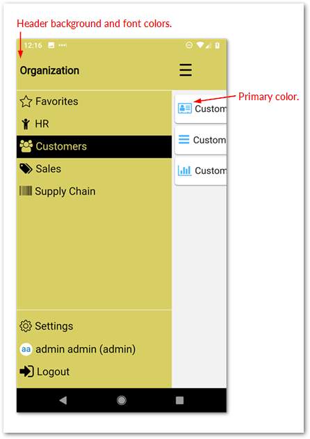Select the Supply Chain menu item

(95, 191)
